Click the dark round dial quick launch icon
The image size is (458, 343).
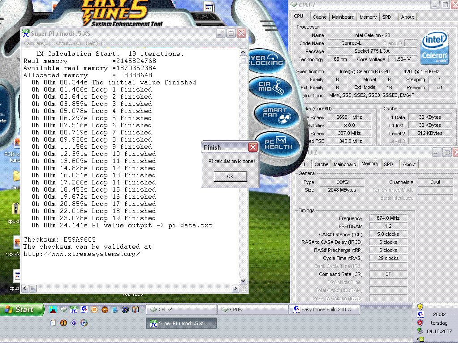pos(125,310)
